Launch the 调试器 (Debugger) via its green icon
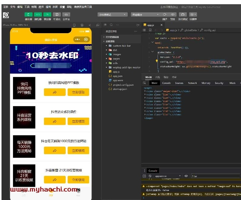Screen dimensions: 241x200 (47, 14)
